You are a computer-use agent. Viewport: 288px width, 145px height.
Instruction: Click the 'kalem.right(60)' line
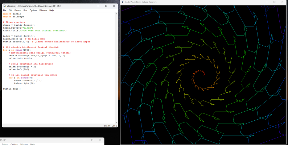click(24, 83)
